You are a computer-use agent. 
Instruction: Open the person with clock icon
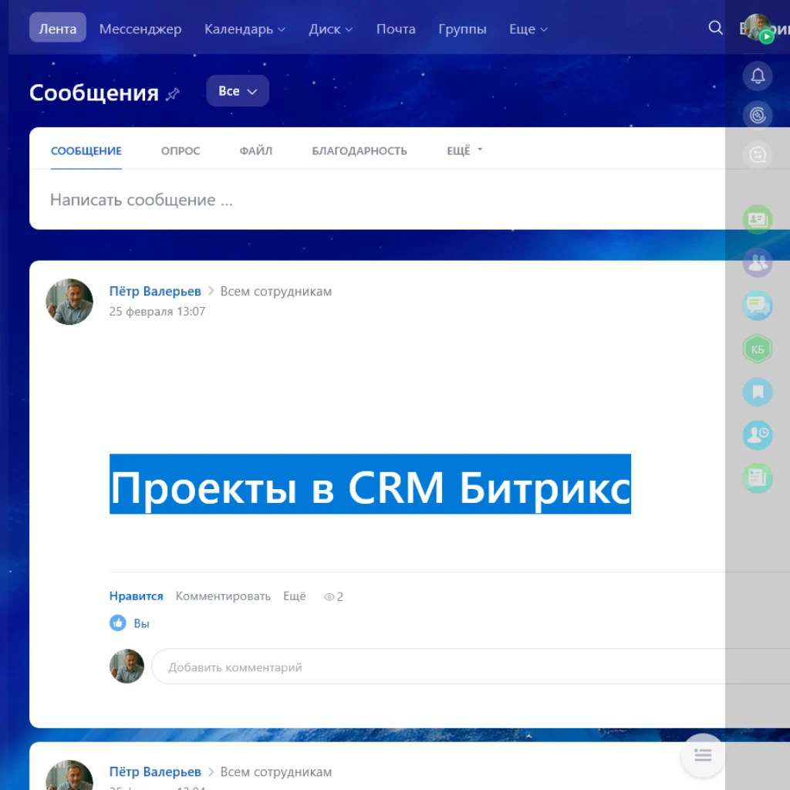click(x=758, y=435)
